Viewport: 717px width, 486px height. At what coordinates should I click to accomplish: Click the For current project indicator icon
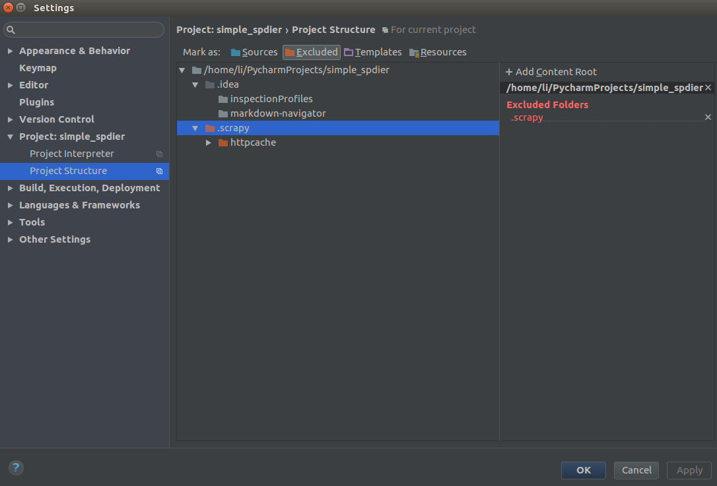click(x=386, y=30)
